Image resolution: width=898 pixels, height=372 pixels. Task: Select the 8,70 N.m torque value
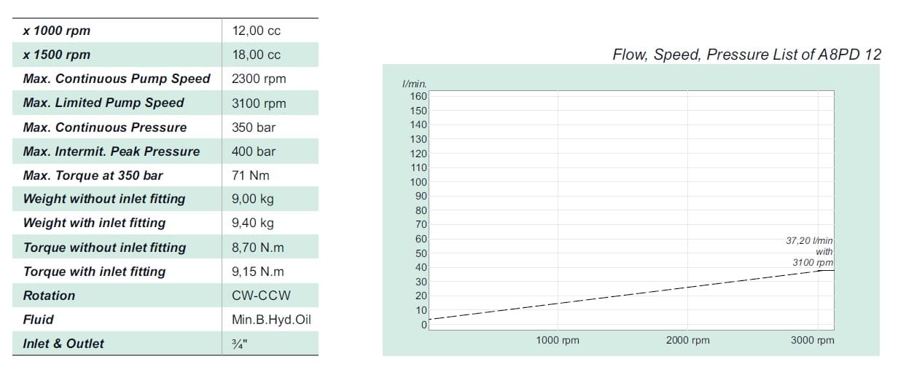pos(257,248)
